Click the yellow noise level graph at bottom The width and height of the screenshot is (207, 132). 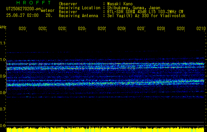tap(105, 129)
